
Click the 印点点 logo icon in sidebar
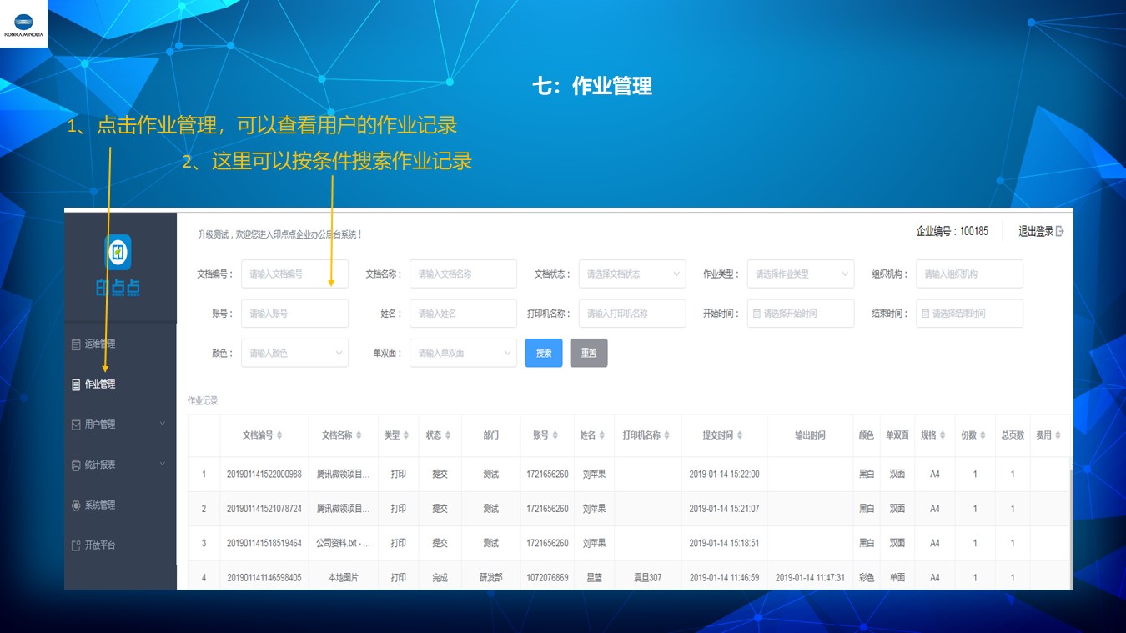coord(118,252)
